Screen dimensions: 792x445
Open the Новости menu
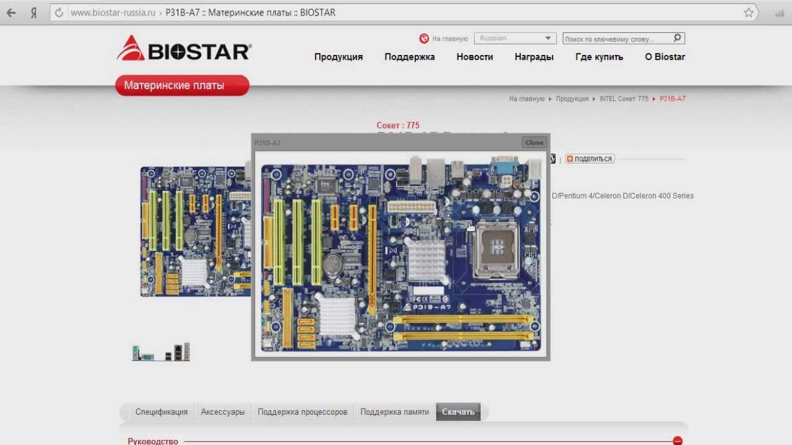point(475,57)
